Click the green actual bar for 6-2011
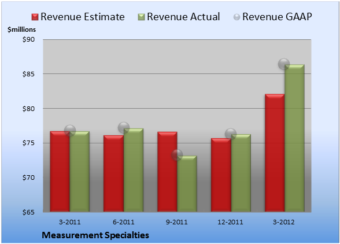This screenshot has width=340, height=244. pos(134,170)
